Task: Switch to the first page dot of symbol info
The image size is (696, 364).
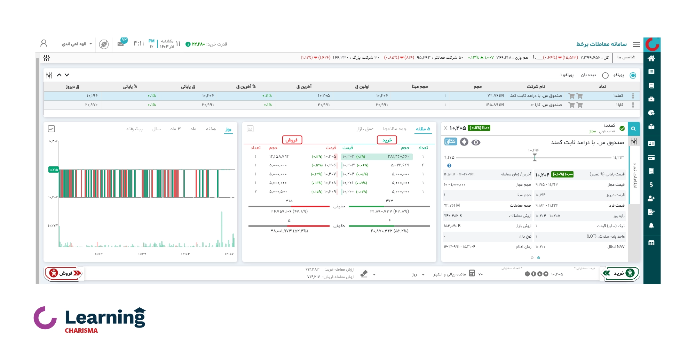Action: 539,258
